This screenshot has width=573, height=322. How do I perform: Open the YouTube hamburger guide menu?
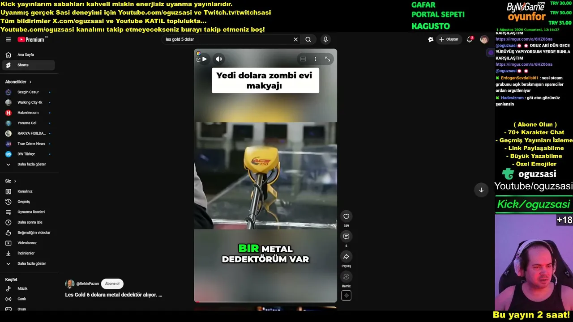8,39
